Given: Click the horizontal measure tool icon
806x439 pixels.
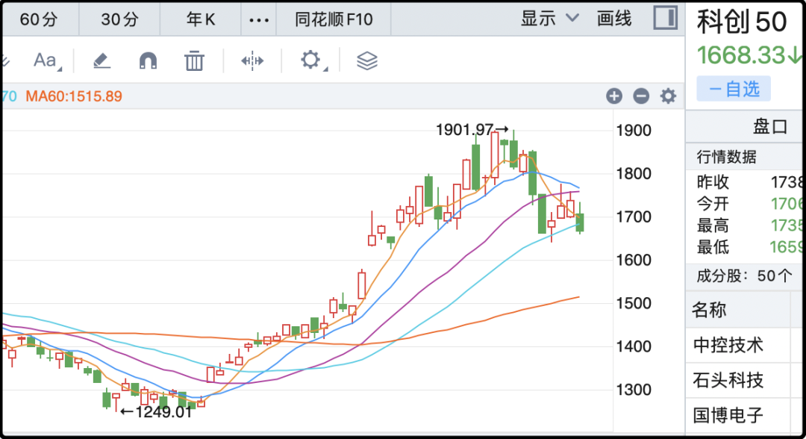Looking at the screenshot, I should click(252, 60).
